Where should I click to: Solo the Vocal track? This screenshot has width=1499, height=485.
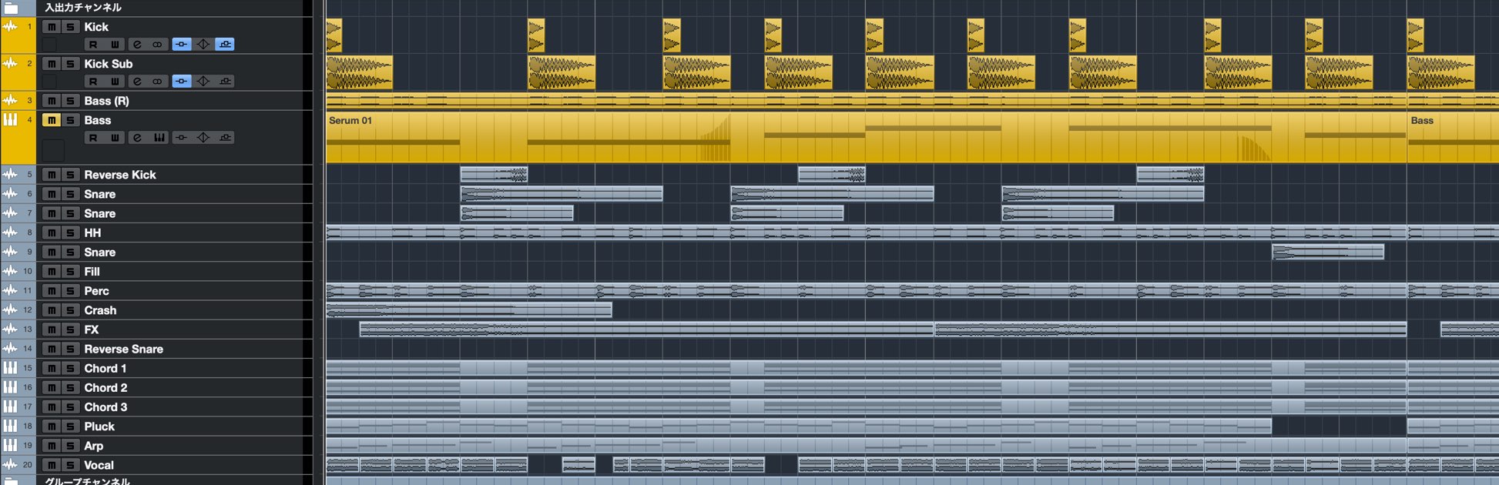(70, 465)
